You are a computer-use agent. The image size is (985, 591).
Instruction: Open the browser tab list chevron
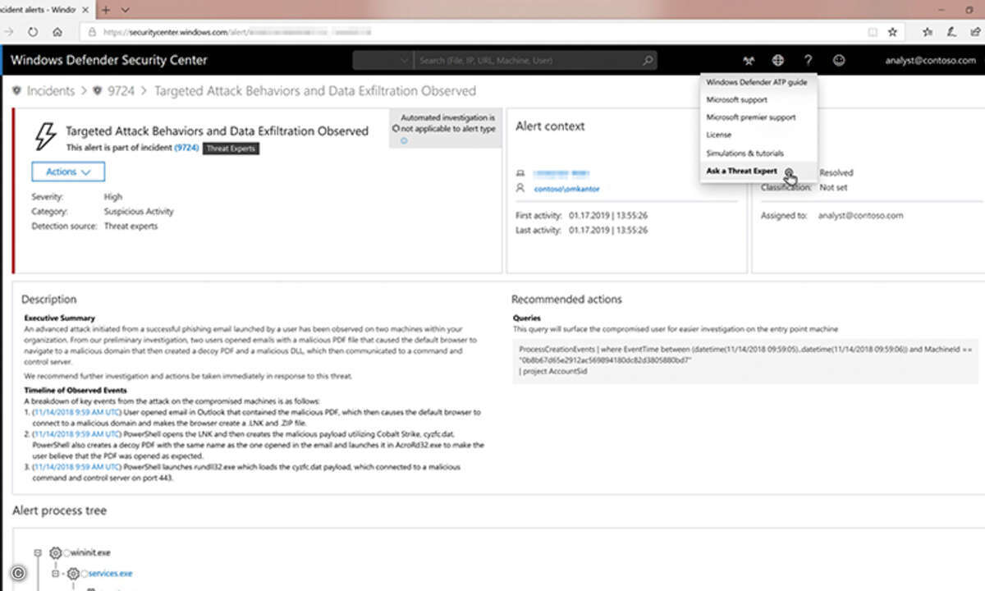126,10
